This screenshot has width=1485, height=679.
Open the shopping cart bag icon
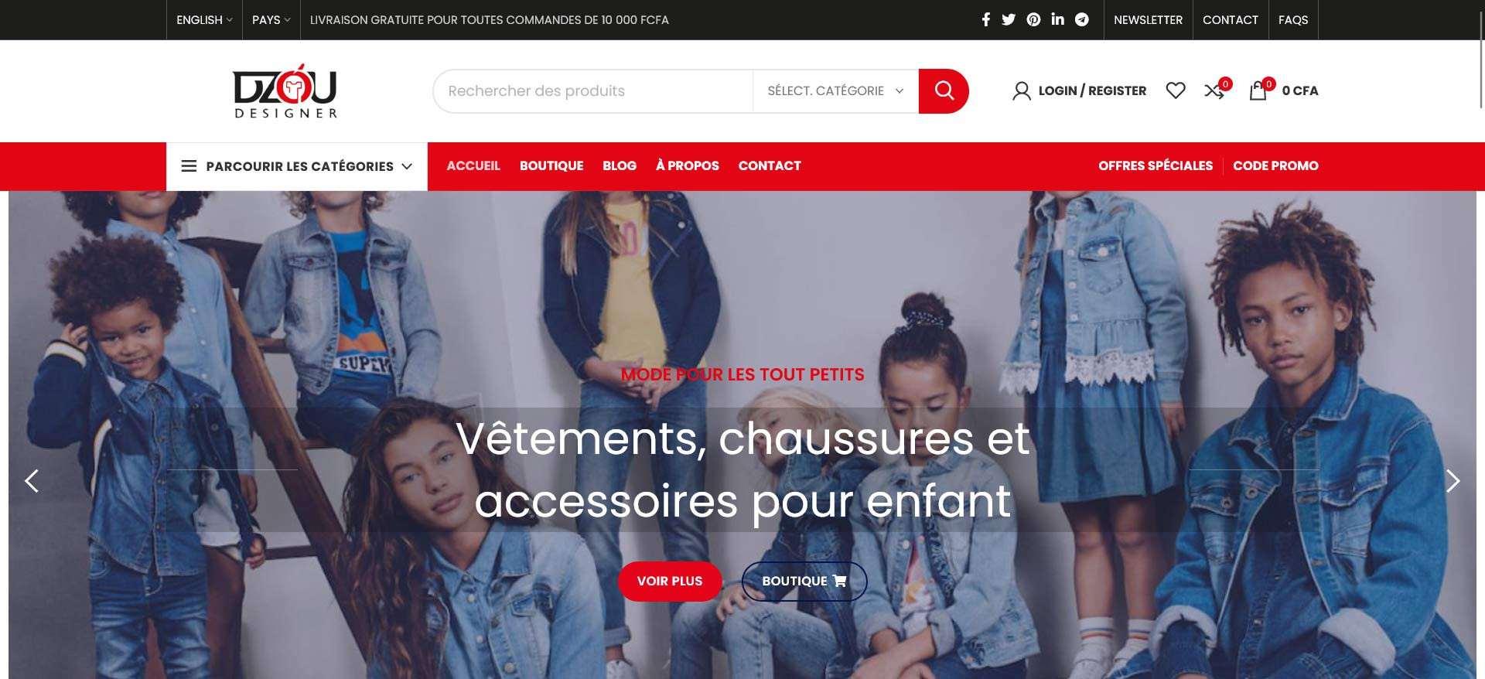1258,90
